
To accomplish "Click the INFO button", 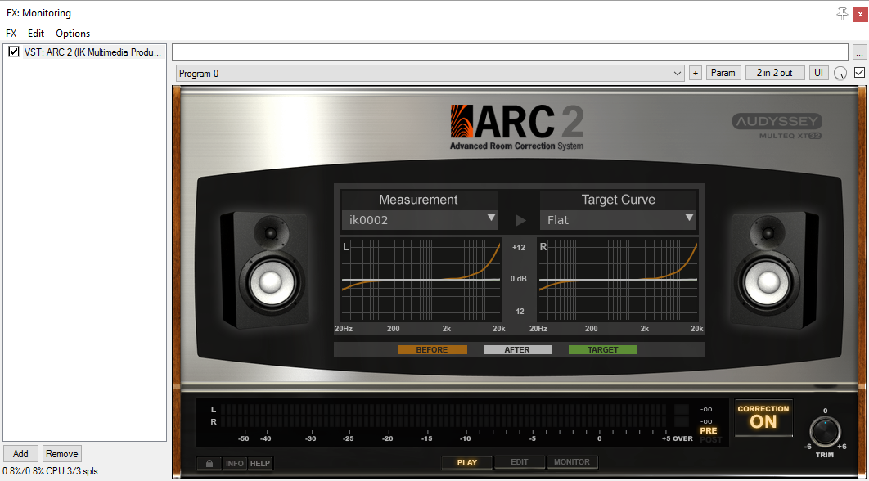I will [234, 463].
